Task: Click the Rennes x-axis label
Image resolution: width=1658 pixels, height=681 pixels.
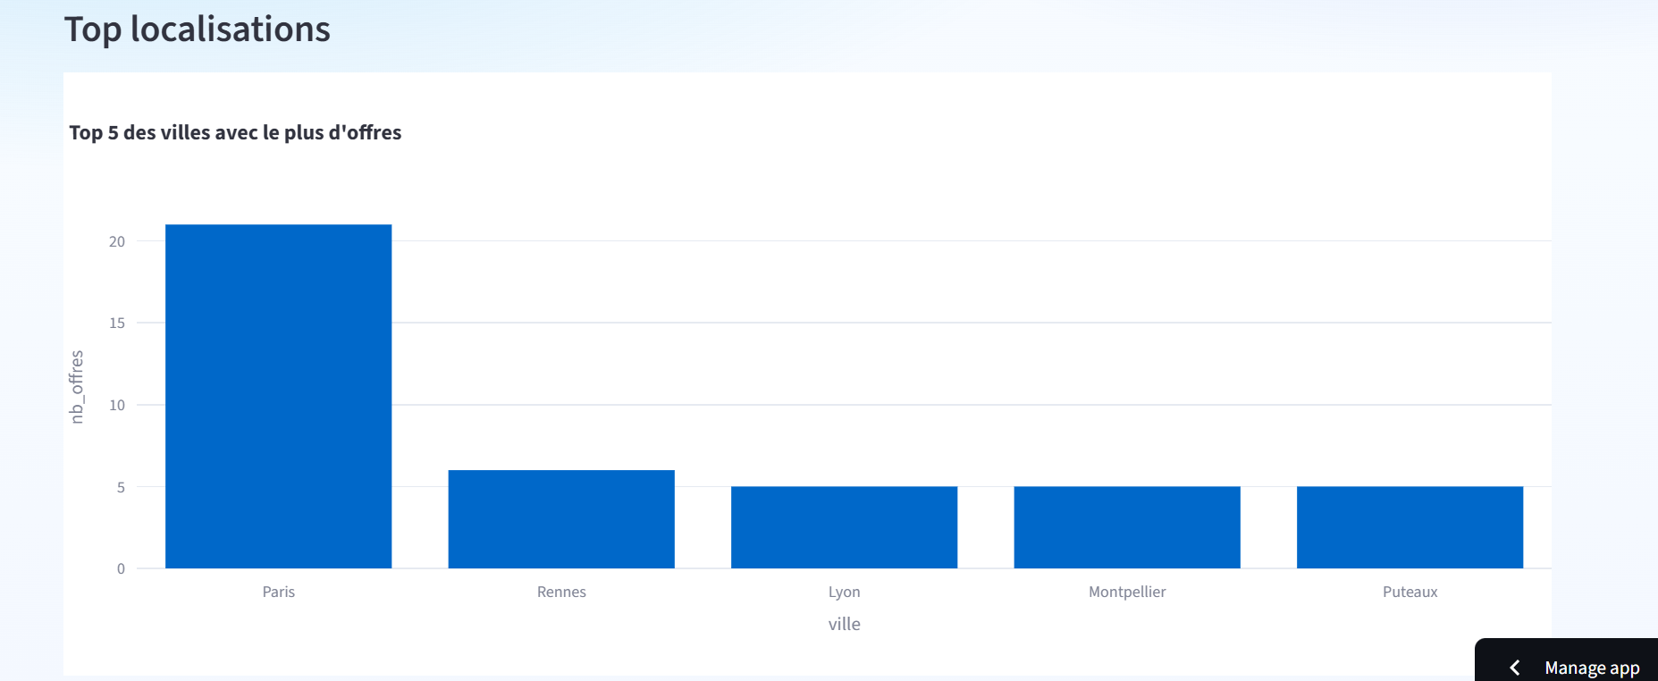Action: coord(561,592)
